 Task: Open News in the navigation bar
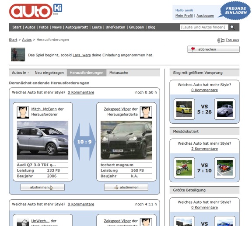point(57,27)
